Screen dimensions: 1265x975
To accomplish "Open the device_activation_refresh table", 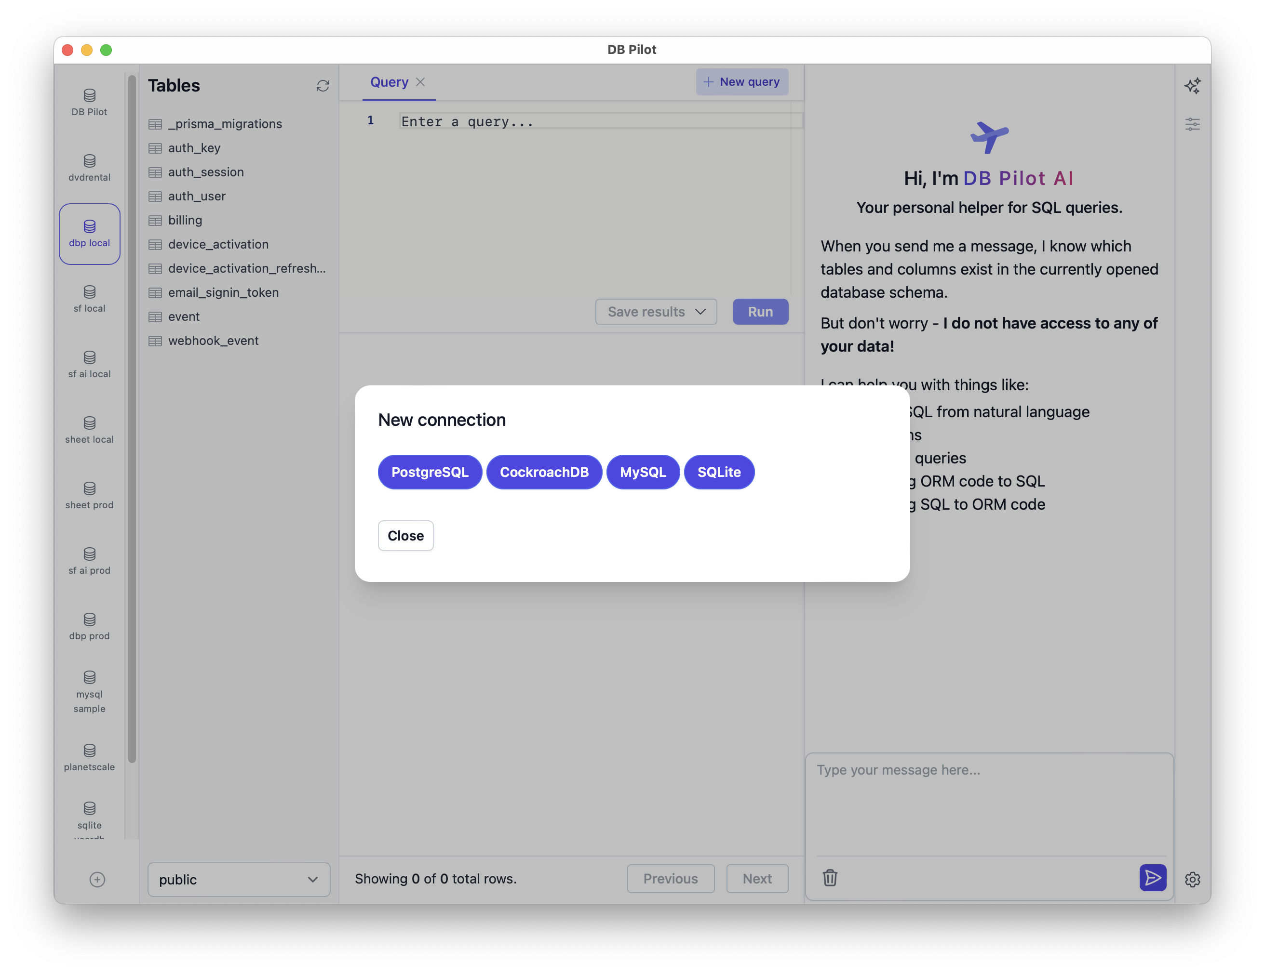I will point(239,268).
